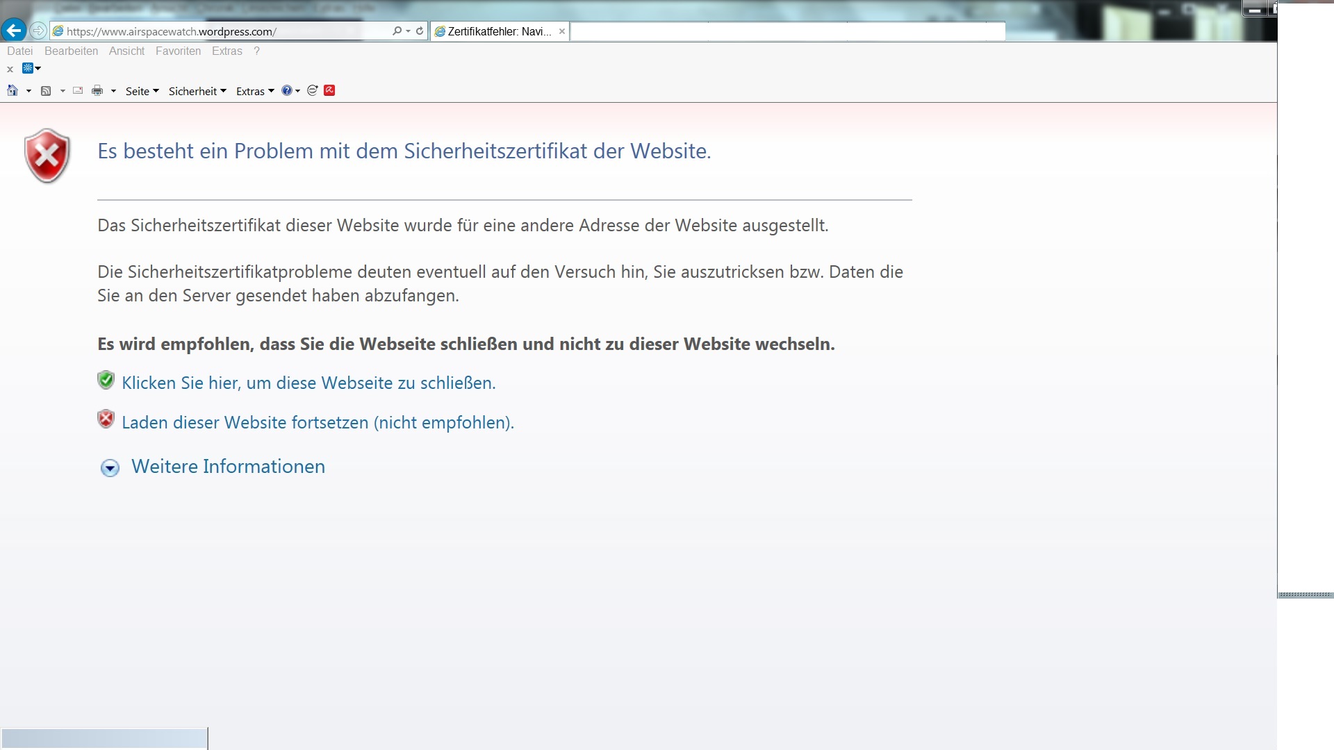Click the Home page icon
The width and height of the screenshot is (1334, 750).
[x=13, y=91]
